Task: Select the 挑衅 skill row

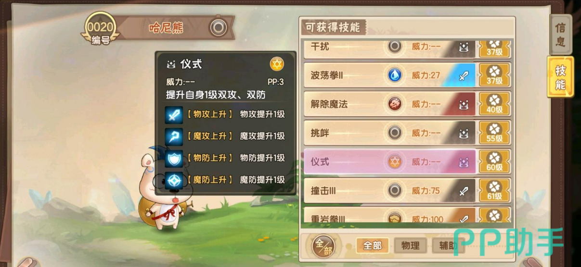Action: 390,133
